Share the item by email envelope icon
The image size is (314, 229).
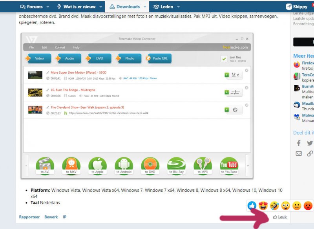pos(299,153)
